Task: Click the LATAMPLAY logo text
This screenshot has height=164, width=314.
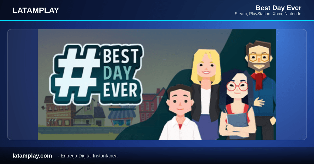Action: (x=36, y=10)
